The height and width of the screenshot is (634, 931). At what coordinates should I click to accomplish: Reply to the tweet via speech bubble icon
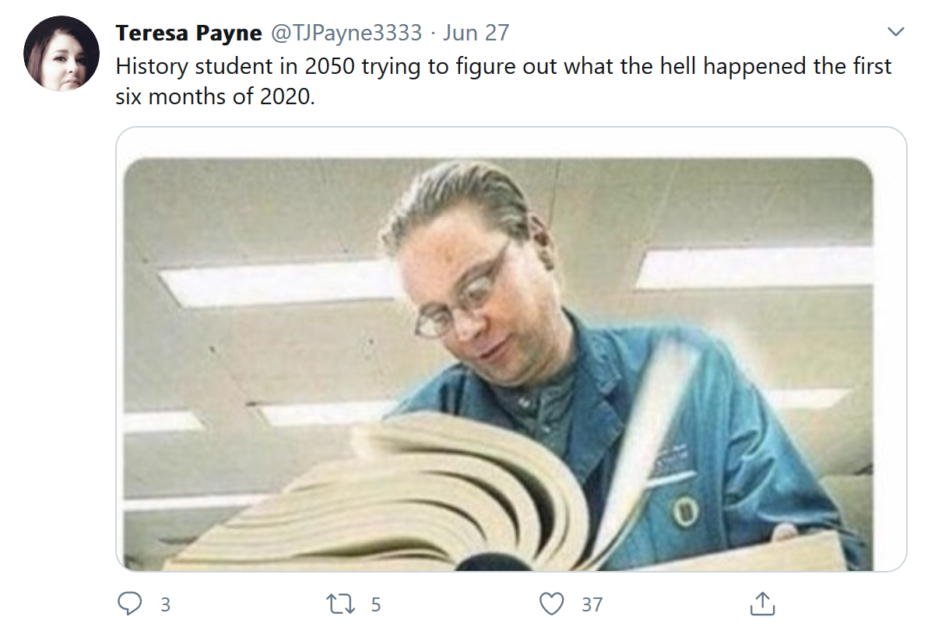[x=129, y=603]
